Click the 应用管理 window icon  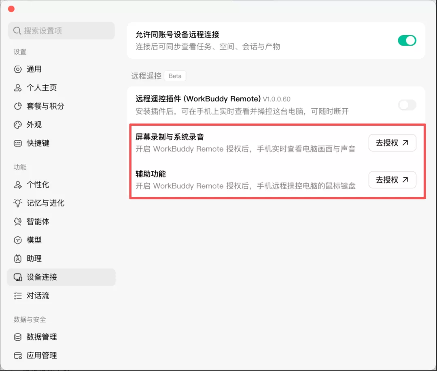pos(17,355)
